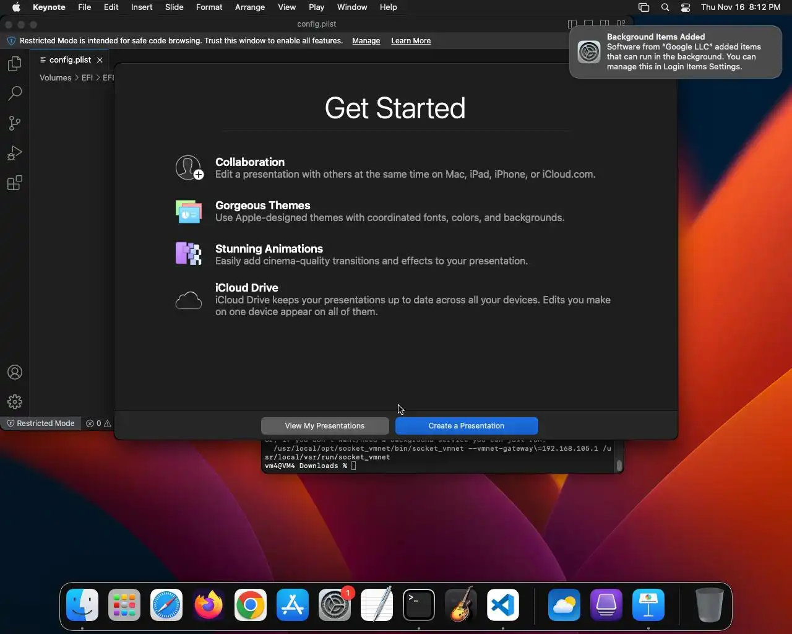The height and width of the screenshot is (634, 792).
Task: Click the Collaboration person icon
Action: pyautogui.click(x=189, y=168)
